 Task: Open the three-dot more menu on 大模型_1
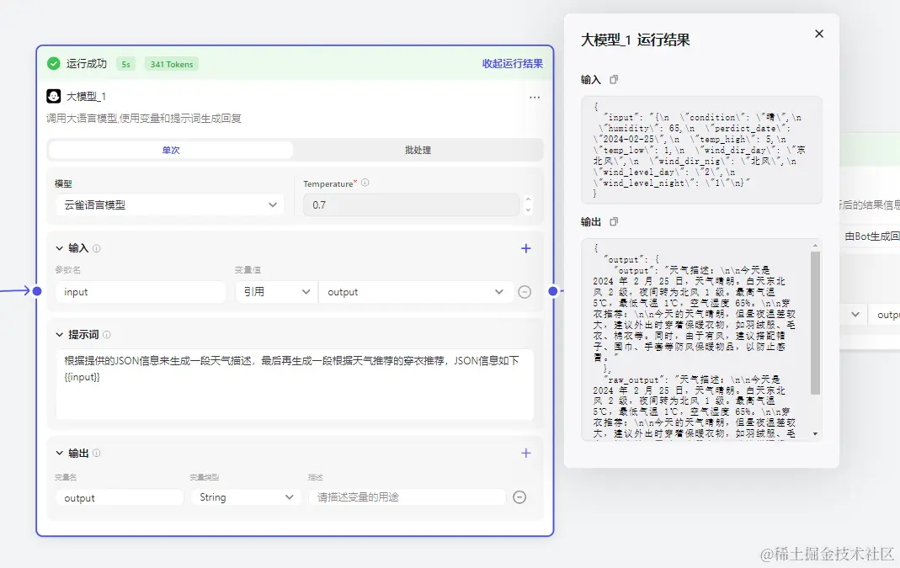pyautogui.click(x=535, y=97)
